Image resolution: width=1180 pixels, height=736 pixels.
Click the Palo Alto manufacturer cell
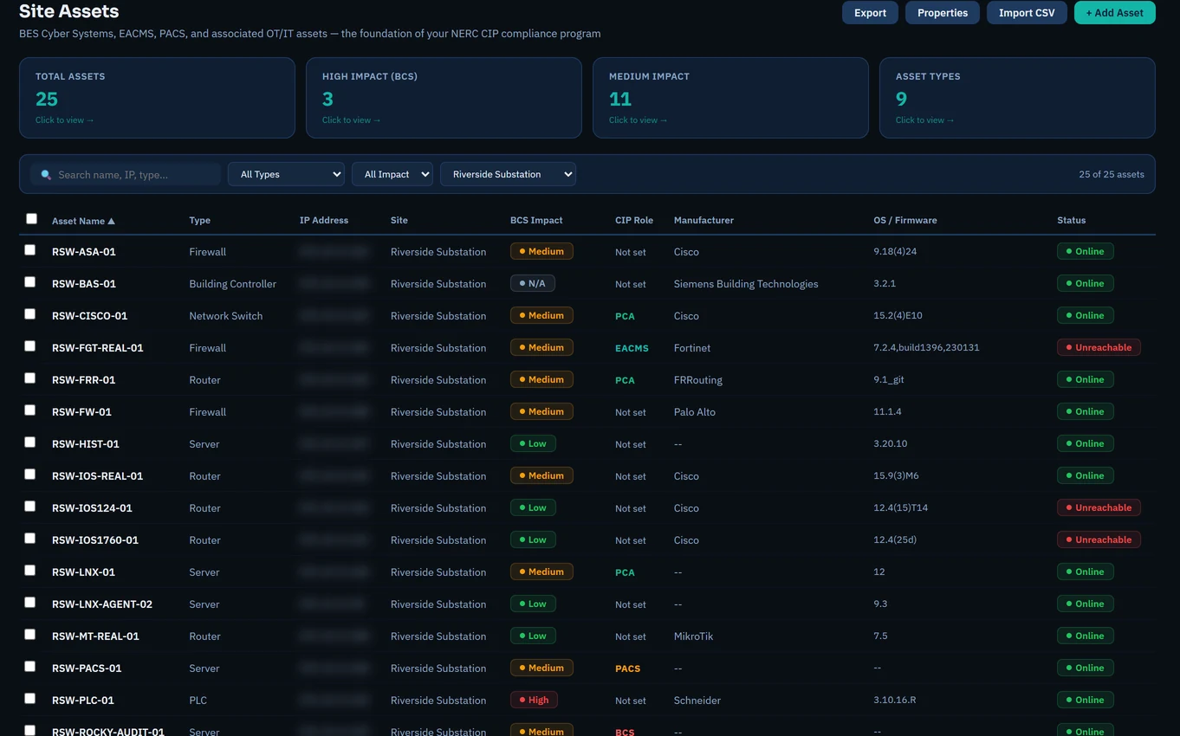point(695,412)
